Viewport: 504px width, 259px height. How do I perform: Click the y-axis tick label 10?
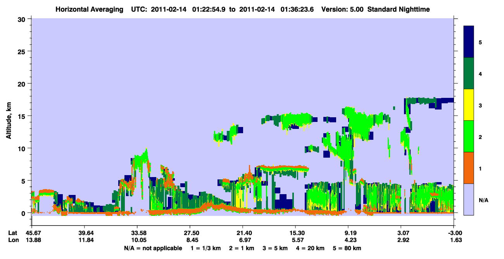[22, 148]
